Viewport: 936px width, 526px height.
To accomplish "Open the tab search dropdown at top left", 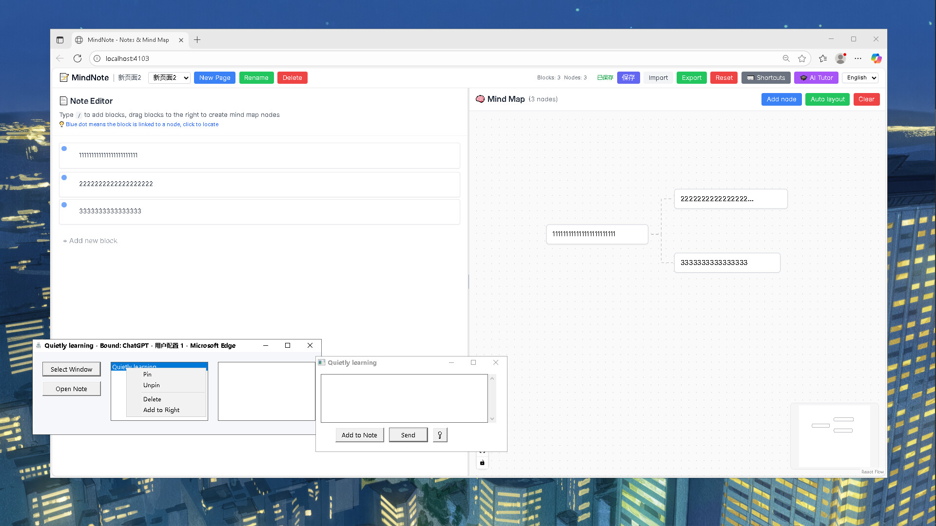I will click(60, 39).
